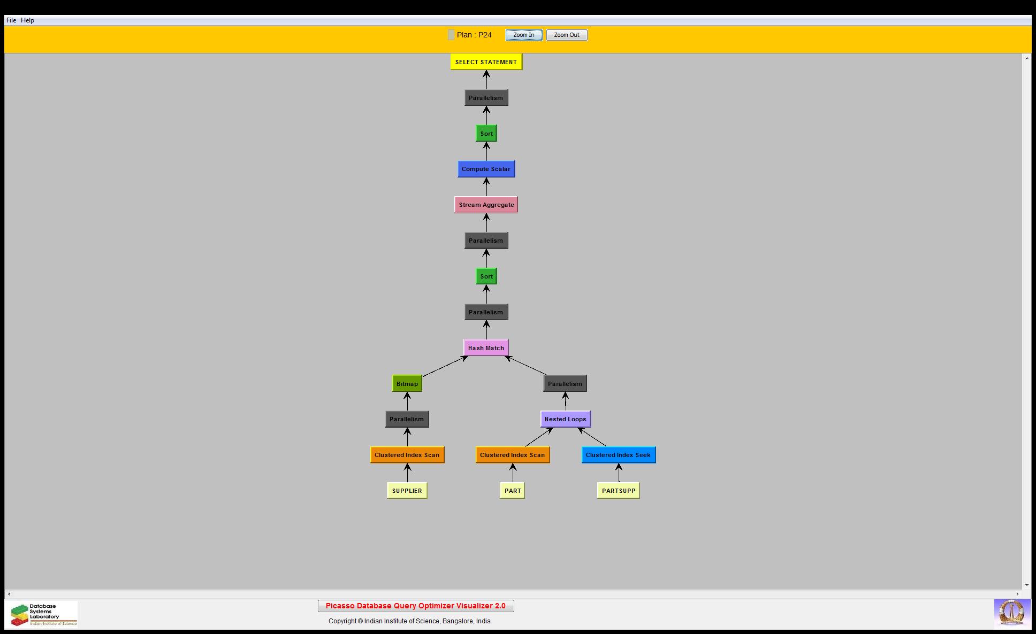This screenshot has width=1036, height=634.
Task: Select the PARTSUPP table node
Action: (x=618, y=491)
